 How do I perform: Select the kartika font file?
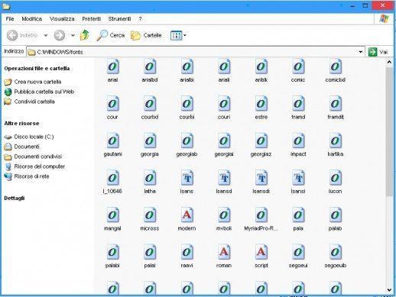coord(335,145)
